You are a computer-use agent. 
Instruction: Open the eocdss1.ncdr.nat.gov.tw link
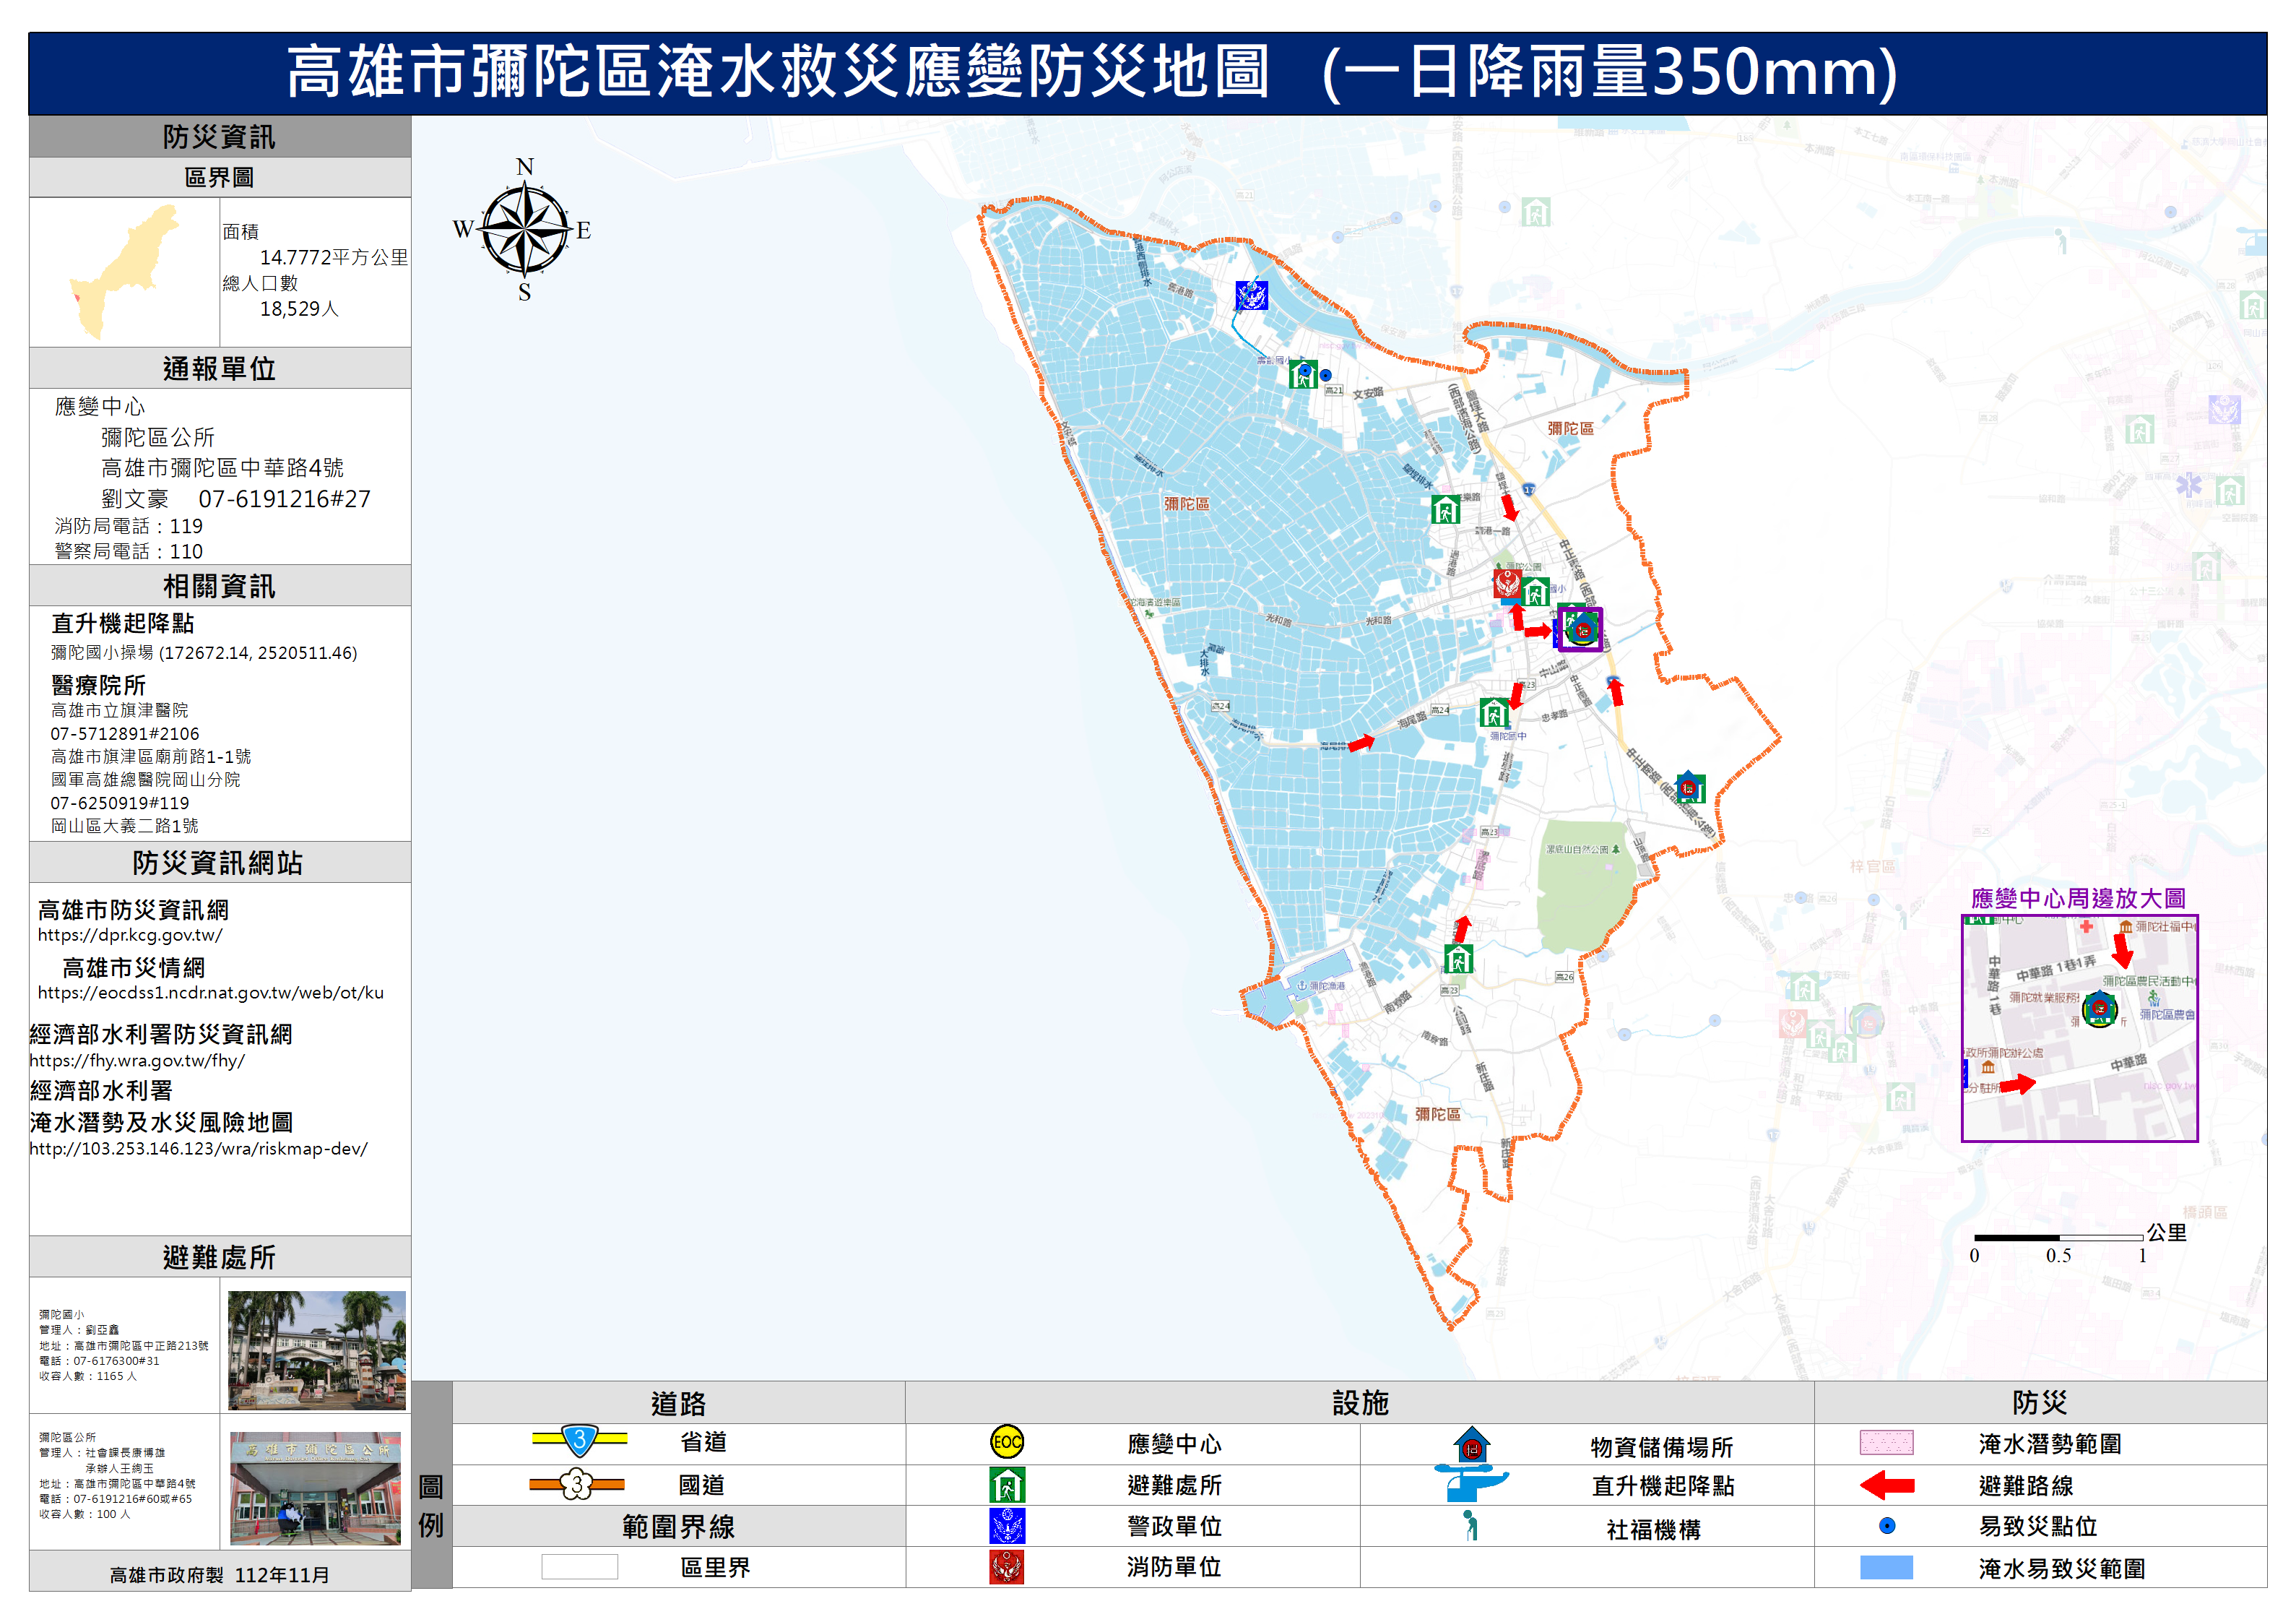click(211, 993)
